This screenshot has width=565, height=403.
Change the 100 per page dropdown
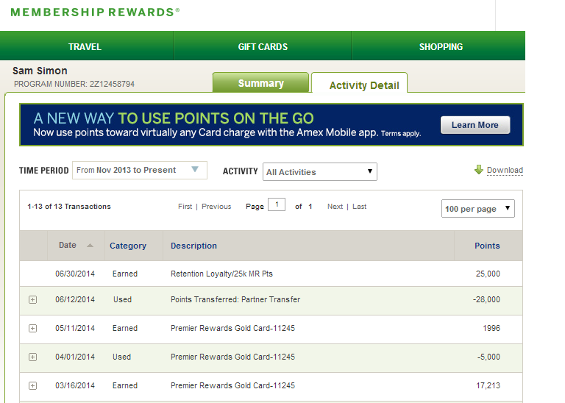click(x=478, y=209)
